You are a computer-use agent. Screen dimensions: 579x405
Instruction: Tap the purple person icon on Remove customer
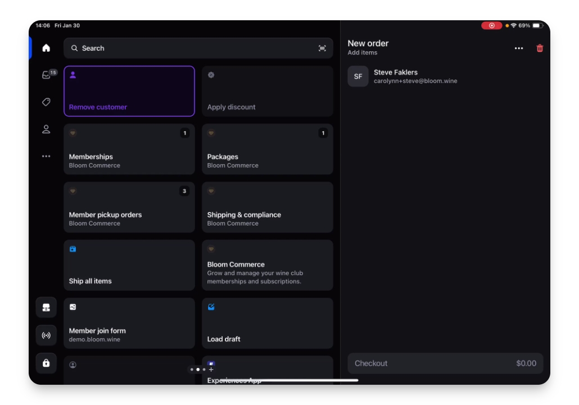(73, 75)
